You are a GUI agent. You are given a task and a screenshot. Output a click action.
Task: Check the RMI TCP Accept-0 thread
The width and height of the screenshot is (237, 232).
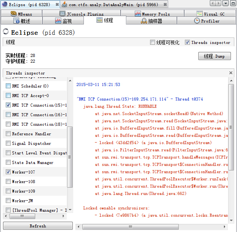8,95
